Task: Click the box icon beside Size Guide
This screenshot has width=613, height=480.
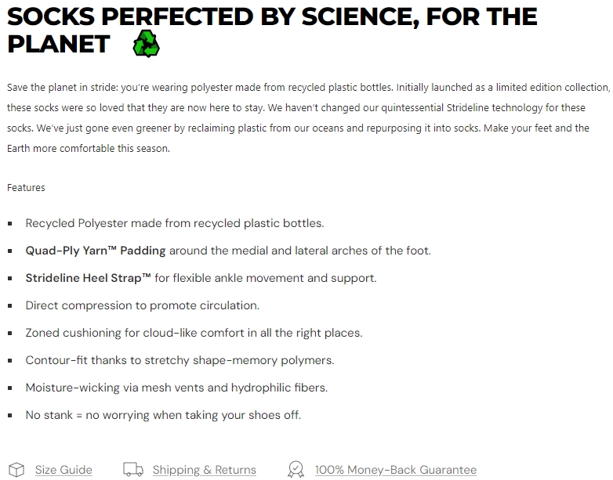Action: (16, 470)
